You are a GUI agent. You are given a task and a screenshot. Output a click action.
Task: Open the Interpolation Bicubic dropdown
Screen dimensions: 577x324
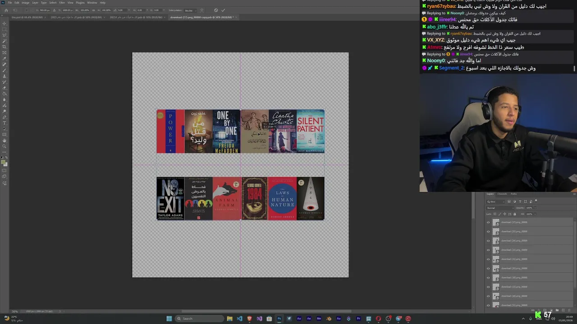point(191,10)
